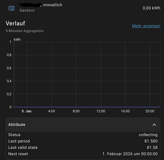This screenshot has width=164, height=160.
Task: Click the 8:00 time axis label
Action: (x=76, y=111)
